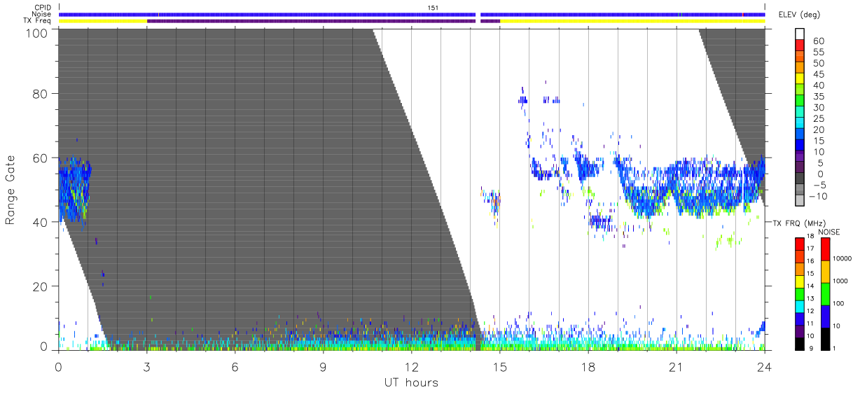
Task: Click the black bottom segment of NOISE colorbar
Action: [x=825, y=338]
